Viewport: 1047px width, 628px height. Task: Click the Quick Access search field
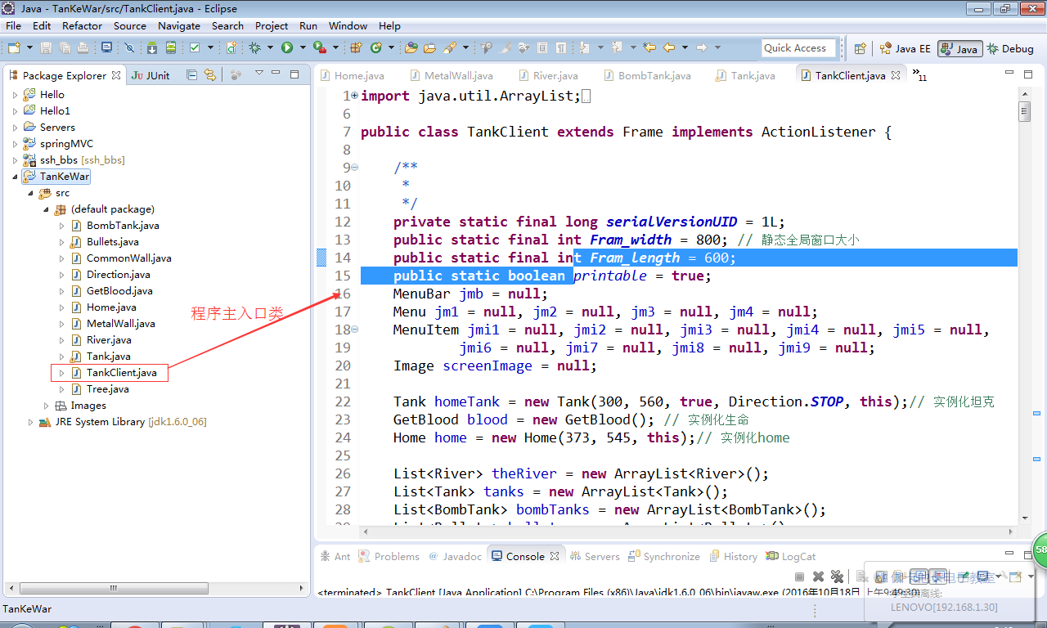pos(798,48)
